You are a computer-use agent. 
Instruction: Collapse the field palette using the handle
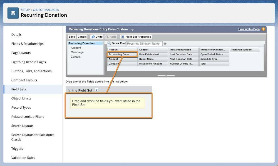pyautogui.click(x=166, y=75)
